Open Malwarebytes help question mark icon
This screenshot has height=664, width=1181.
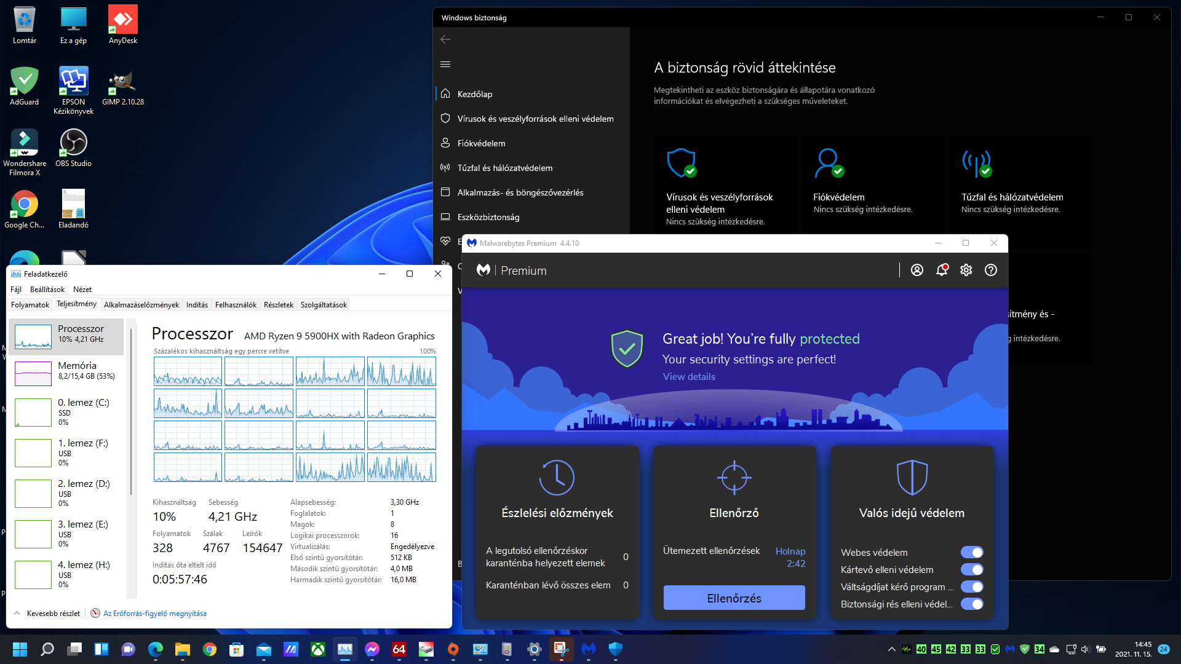coord(991,270)
